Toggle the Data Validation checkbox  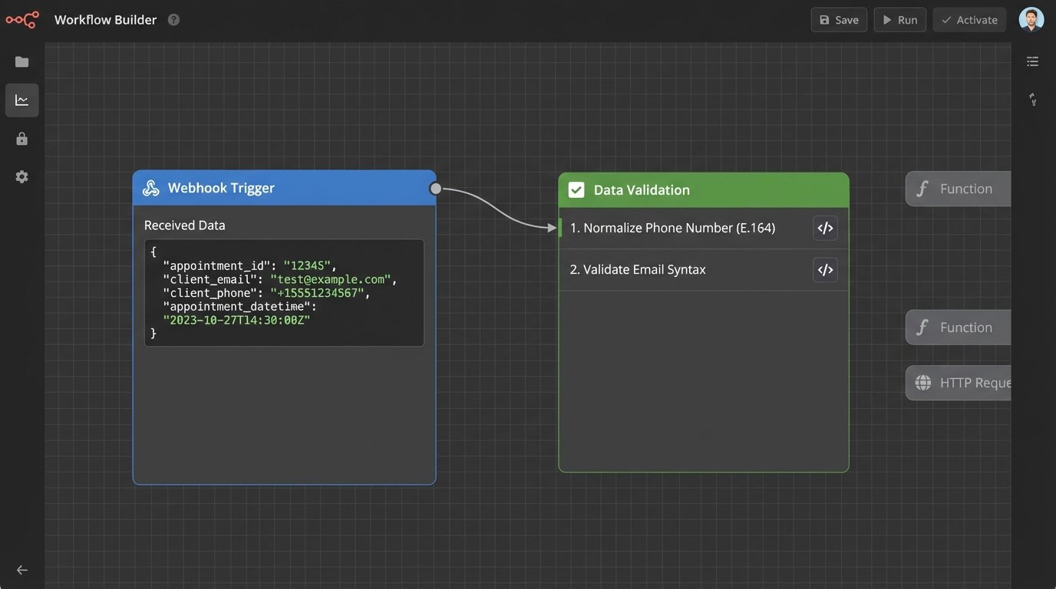[576, 189]
